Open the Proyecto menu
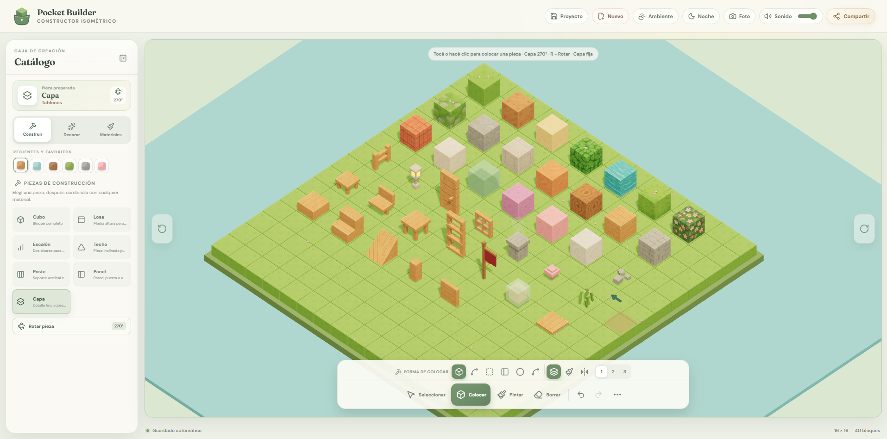This screenshot has height=439, width=887. [x=566, y=16]
